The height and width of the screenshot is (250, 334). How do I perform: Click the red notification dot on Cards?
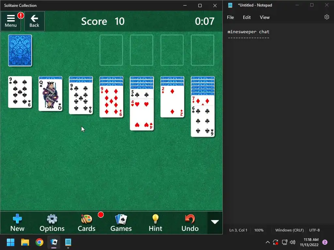(x=101, y=215)
